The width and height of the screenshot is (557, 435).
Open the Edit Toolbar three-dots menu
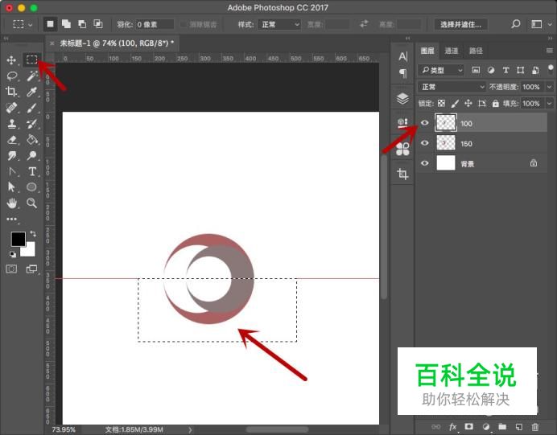(x=12, y=219)
